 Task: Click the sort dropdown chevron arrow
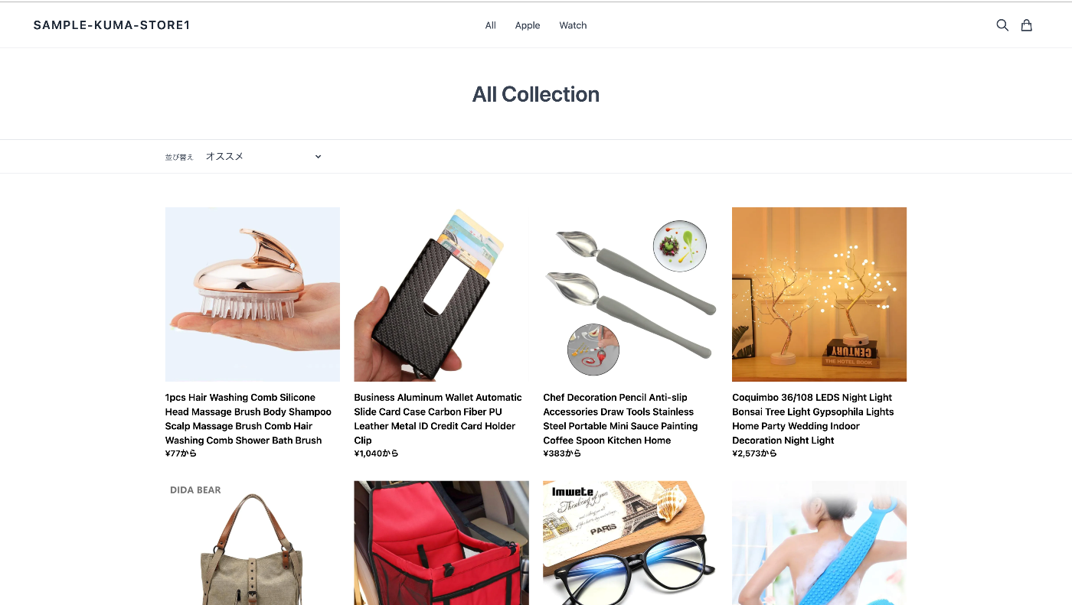(x=319, y=157)
